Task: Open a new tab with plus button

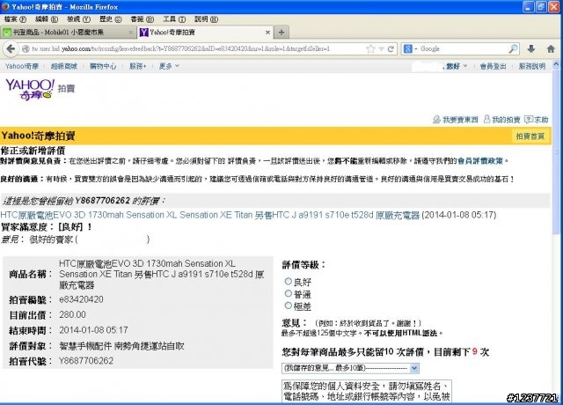Action: 281,33
